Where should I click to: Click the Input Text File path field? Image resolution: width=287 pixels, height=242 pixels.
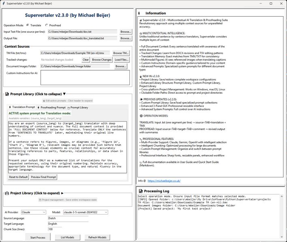82,32
